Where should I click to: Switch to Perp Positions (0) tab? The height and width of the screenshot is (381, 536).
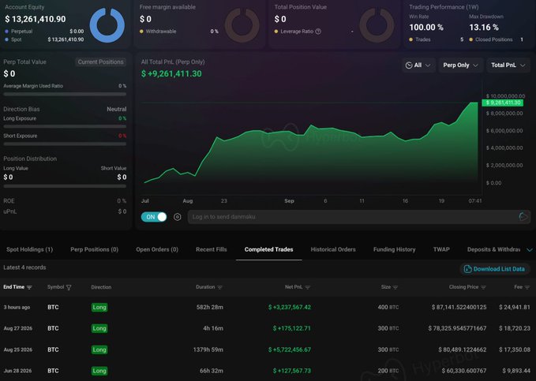(x=95, y=249)
